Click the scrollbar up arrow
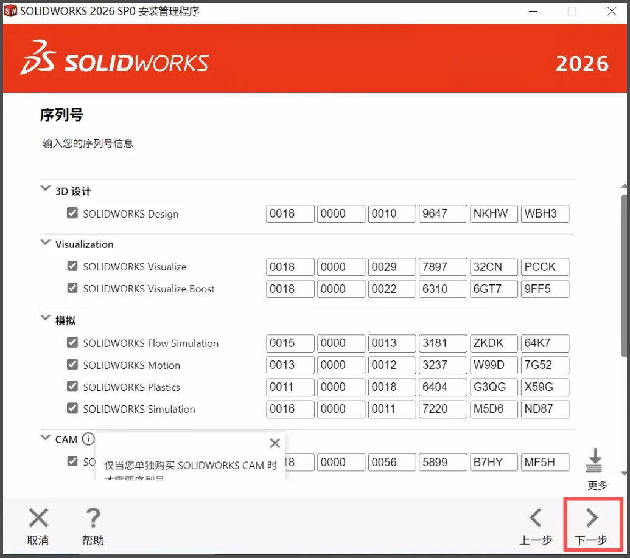Viewport: 630px width, 558px height. point(624,186)
